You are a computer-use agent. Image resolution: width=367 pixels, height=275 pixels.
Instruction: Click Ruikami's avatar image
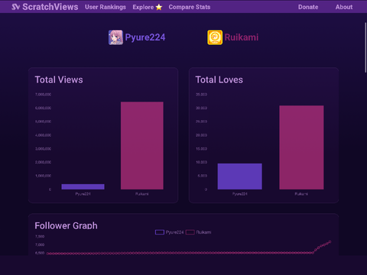(x=215, y=37)
